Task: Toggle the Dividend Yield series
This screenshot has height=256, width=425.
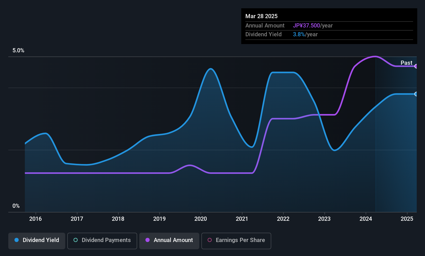Action: 37,241
